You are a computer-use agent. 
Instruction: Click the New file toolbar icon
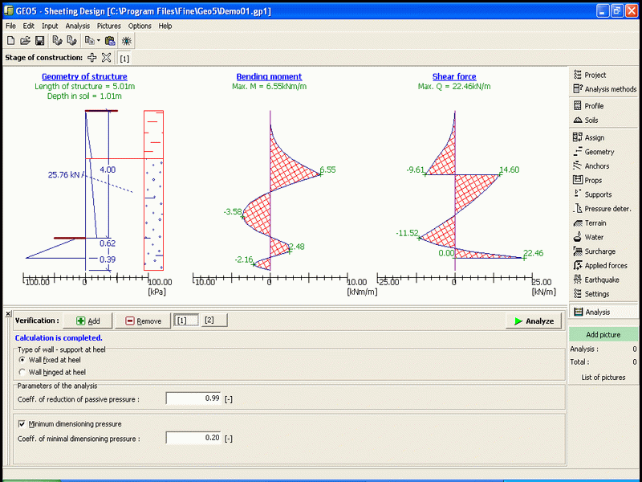pyautogui.click(x=10, y=40)
